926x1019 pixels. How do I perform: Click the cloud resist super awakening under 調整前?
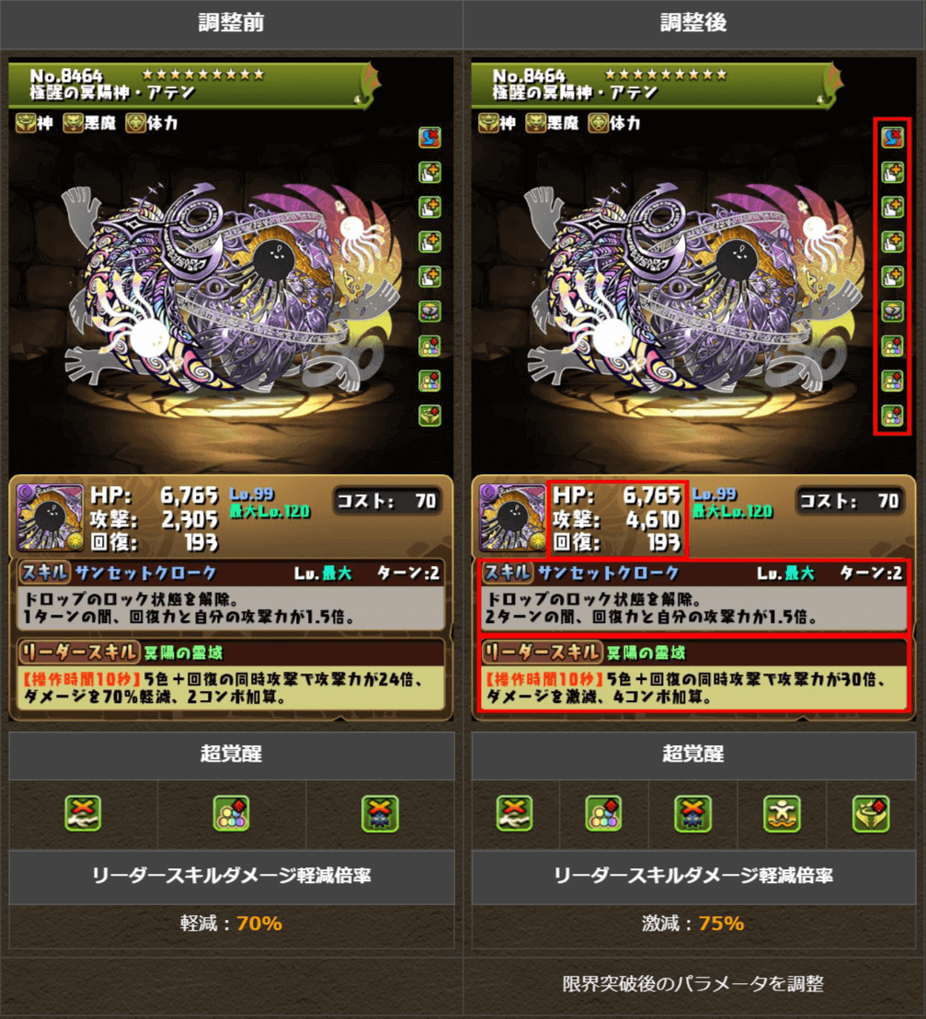click(84, 813)
